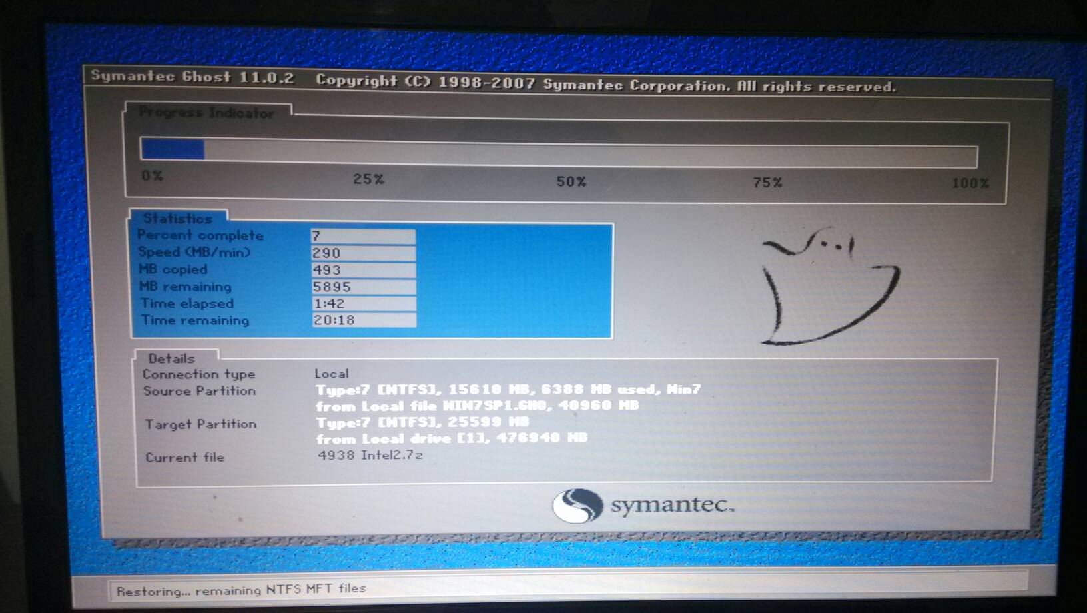This screenshot has width=1087, height=613.
Task: Click the MB remaining label
Action: point(185,287)
